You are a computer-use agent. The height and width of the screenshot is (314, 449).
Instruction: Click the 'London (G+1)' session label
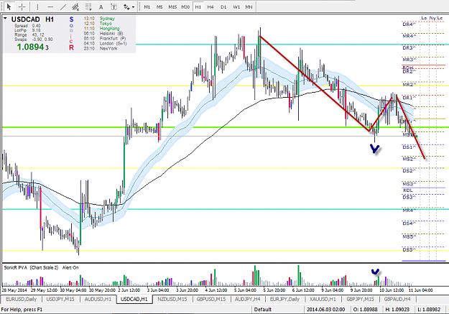tap(113, 44)
